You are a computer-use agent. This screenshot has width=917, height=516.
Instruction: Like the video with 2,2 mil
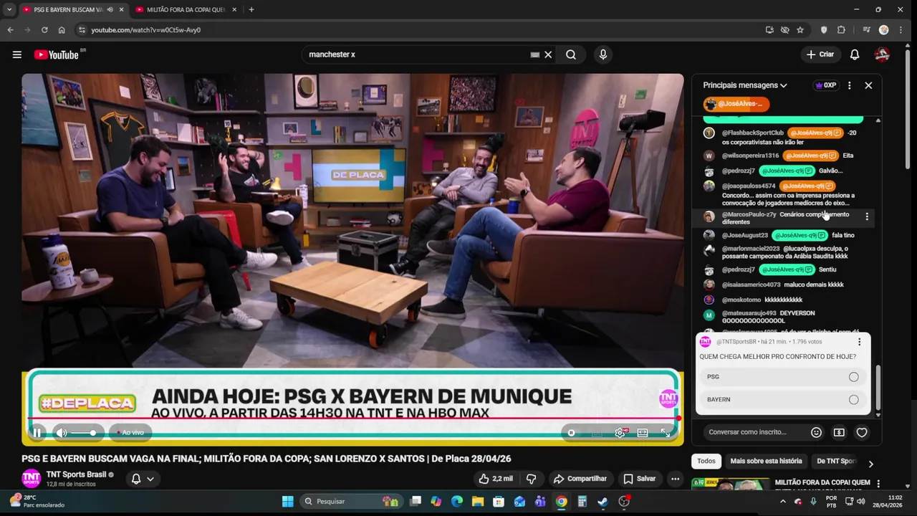(x=496, y=479)
